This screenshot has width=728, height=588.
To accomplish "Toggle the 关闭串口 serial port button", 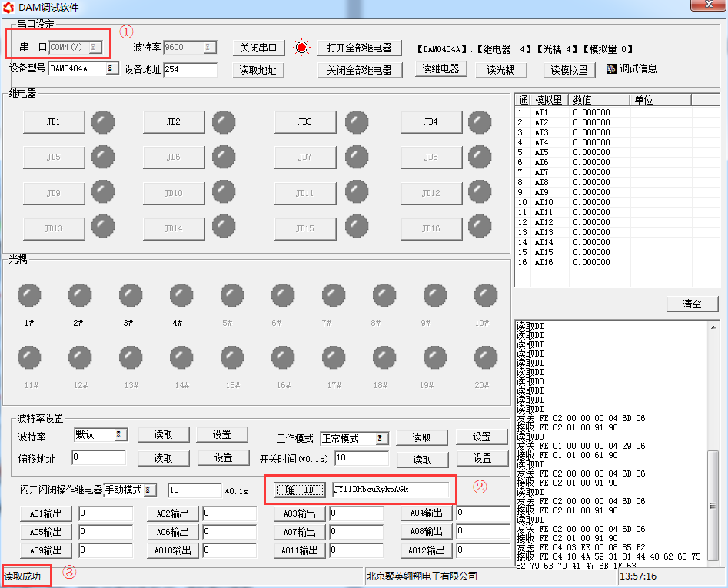I will point(259,48).
